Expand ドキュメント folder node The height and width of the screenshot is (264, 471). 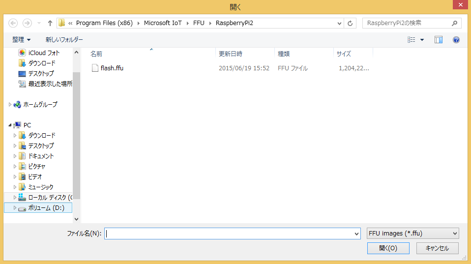pos(15,156)
